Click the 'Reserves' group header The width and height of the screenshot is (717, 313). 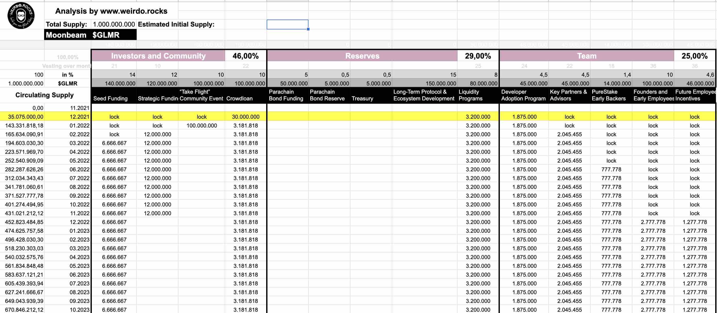point(362,56)
